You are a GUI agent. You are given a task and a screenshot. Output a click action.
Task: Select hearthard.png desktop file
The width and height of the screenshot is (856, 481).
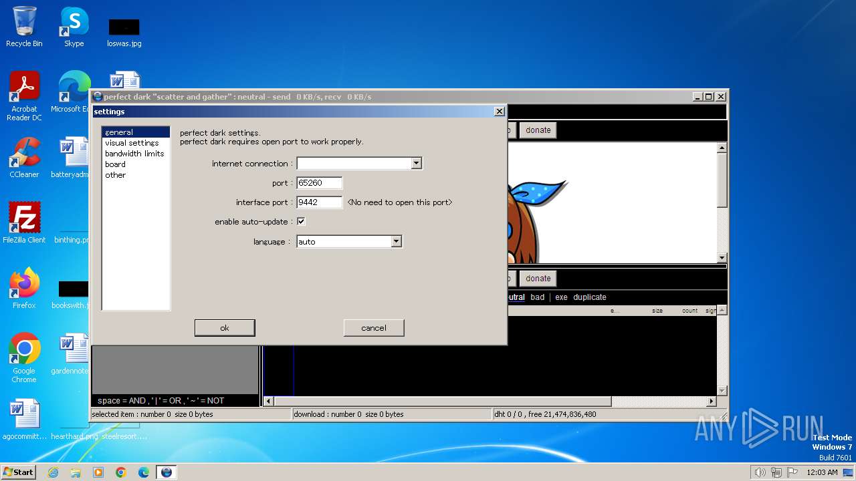coord(74,436)
